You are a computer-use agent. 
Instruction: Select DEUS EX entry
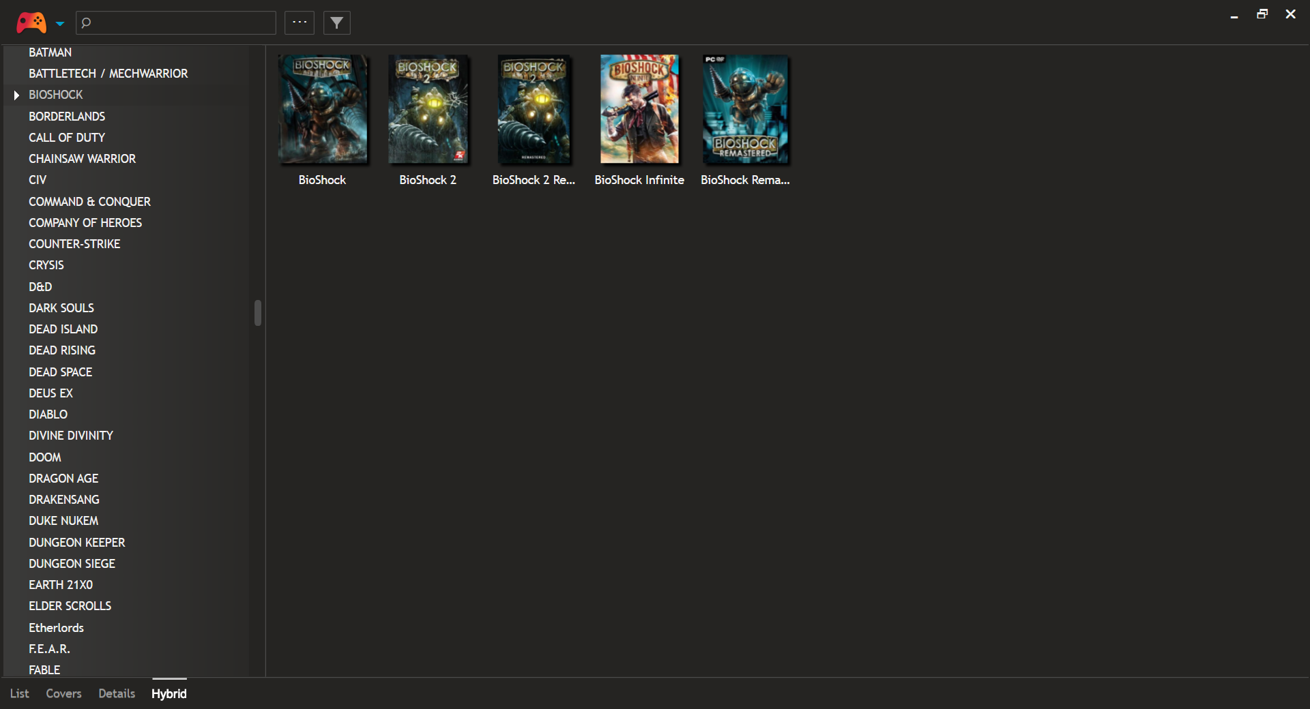50,393
